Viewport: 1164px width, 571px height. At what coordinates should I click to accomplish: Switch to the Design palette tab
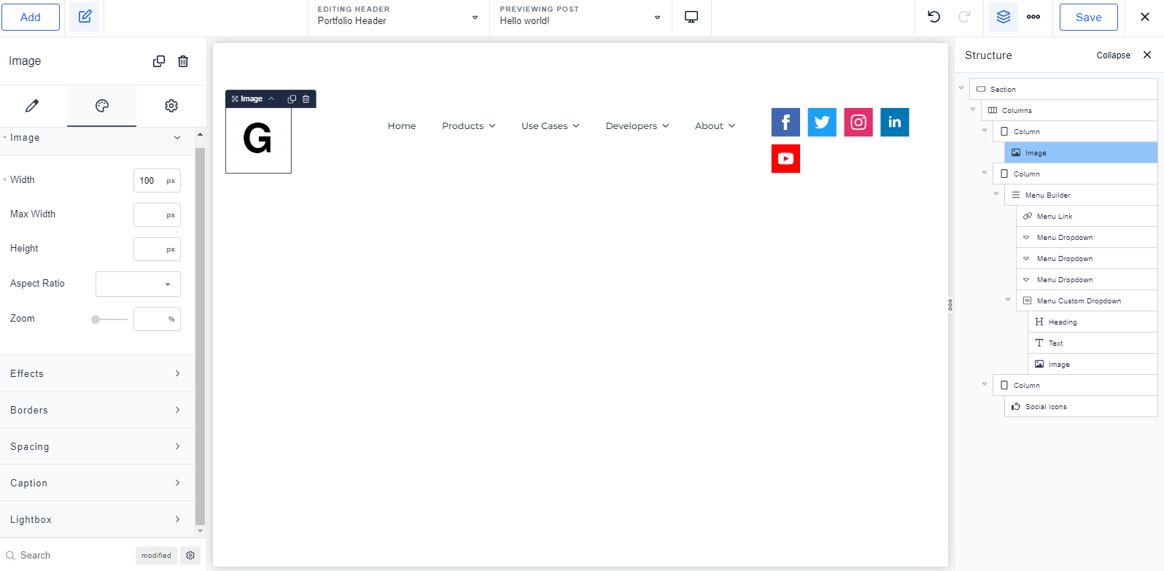pos(102,106)
